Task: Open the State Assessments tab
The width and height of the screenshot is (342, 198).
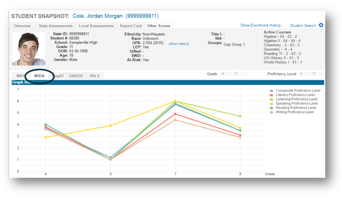Action: click(x=56, y=26)
